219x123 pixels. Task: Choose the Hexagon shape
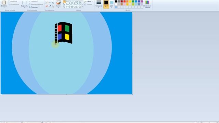click(x=72, y=4)
